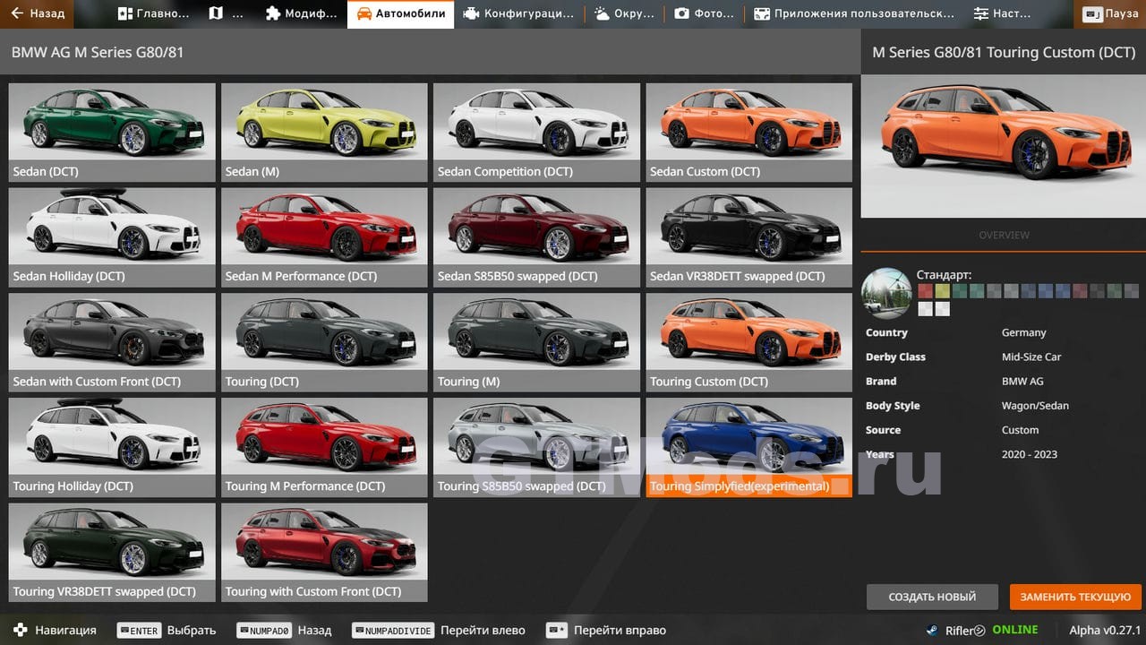Click the ENTER key hint for Выбрать
The image size is (1146, 645).
pyautogui.click(x=139, y=631)
